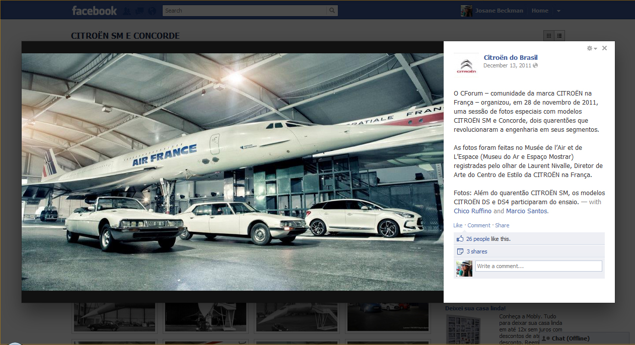Close the photo viewer
The image size is (635, 345).
(x=604, y=48)
